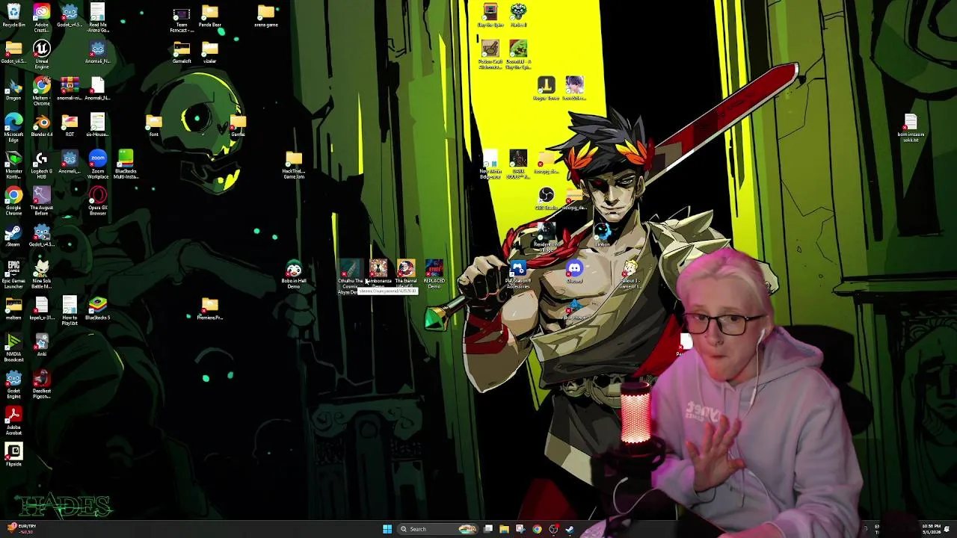Image resolution: width=957 pixels, height=538 pixels.
Task: Open the arena game folder
Action: coord(266,16)
